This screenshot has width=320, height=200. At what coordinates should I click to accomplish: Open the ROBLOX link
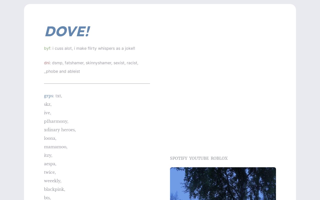pyautogui.click(x=219, y=158)
